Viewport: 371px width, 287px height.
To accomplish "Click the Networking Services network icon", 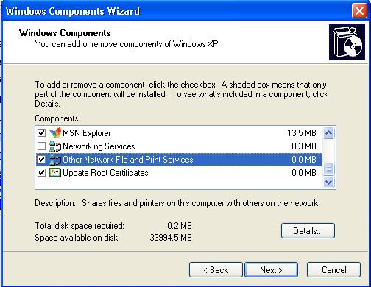I will pos(55,146).
